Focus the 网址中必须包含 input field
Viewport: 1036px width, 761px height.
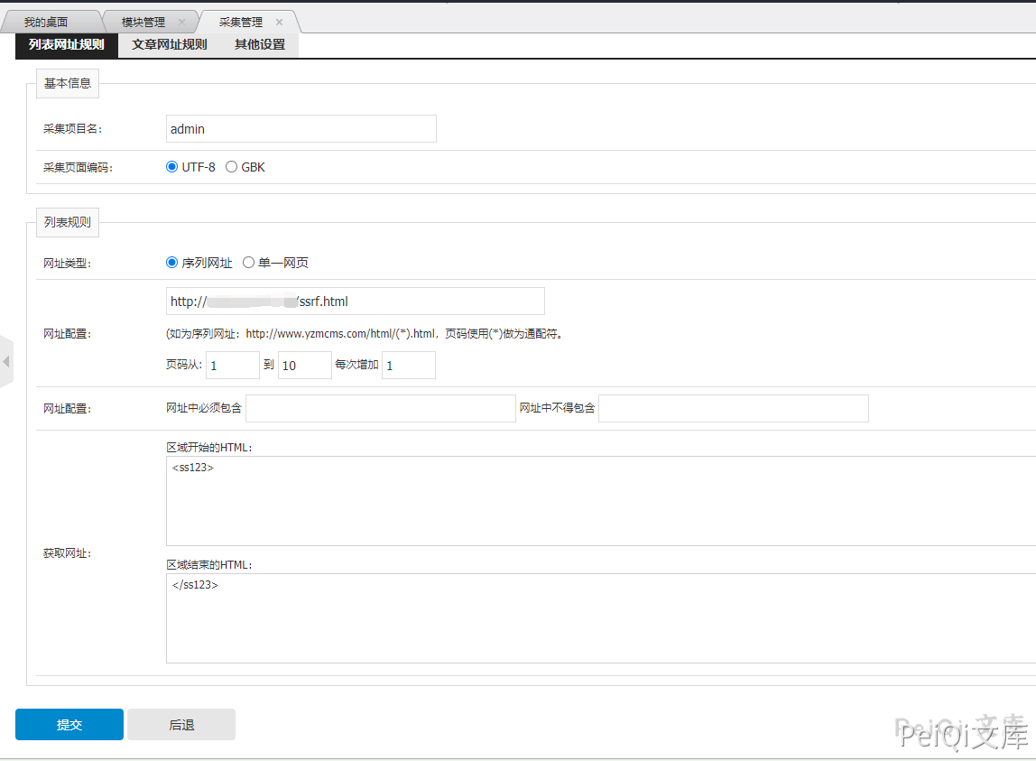coord(380,408)
